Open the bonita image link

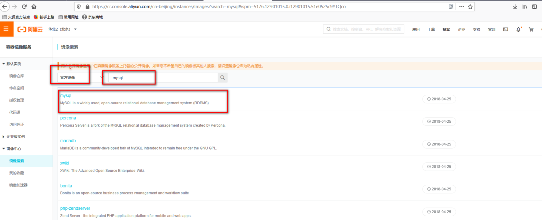click(x=66, y=186)
